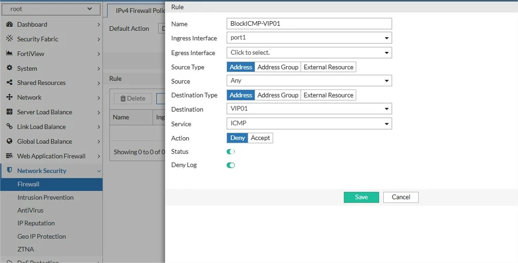Expand the Security Fabric chevron

(98, 39)
